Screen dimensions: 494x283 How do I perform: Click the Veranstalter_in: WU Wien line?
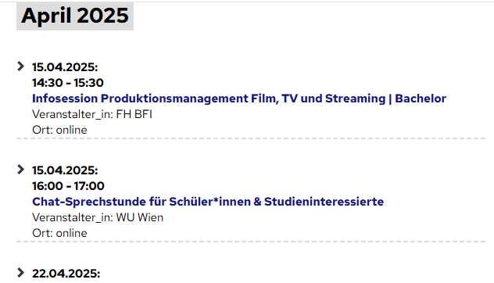pyautogui.click(x=98, y=217)
